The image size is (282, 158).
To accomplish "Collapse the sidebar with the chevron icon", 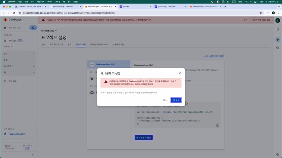I will (33, 154).
